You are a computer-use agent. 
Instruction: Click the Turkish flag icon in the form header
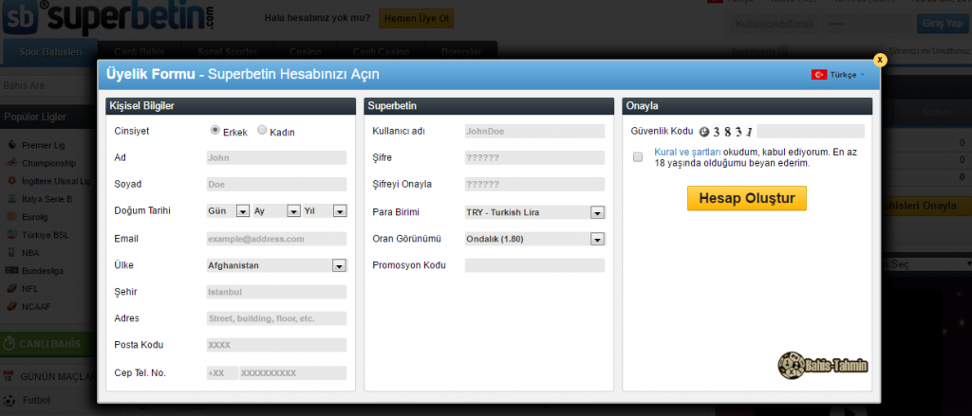coord(818,74)
